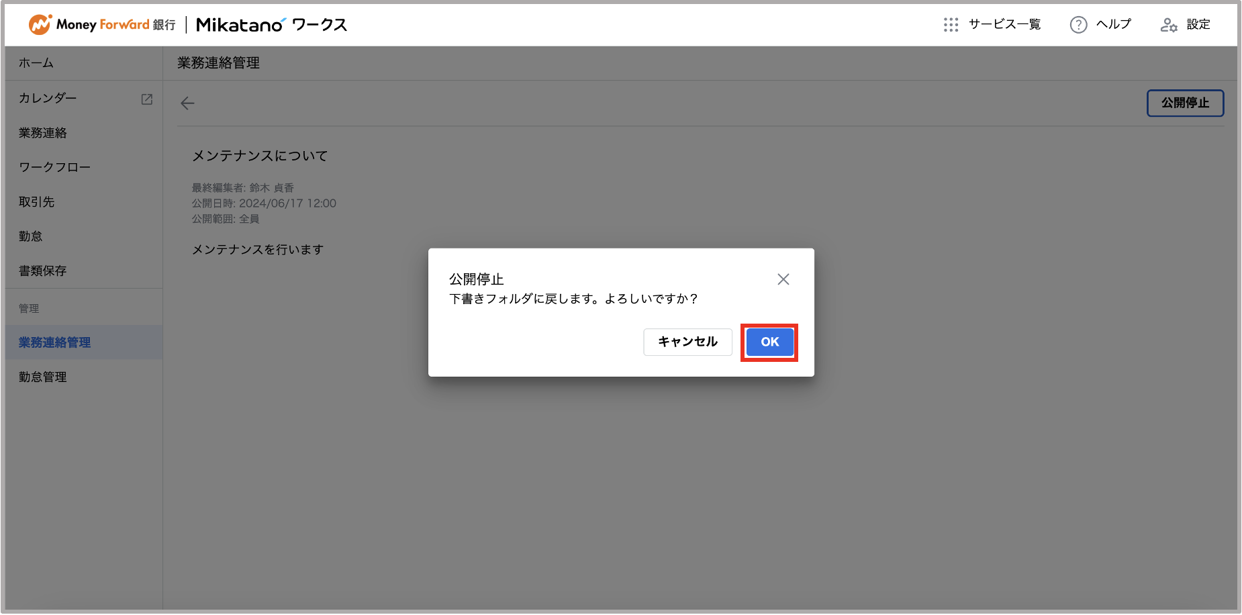Click 公開日時: 2024/06/17 12:00 text

(x=264, y=203)
